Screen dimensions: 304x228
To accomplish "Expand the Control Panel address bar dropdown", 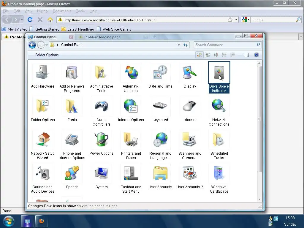I will pyautogui.click(x=179, y=45).
